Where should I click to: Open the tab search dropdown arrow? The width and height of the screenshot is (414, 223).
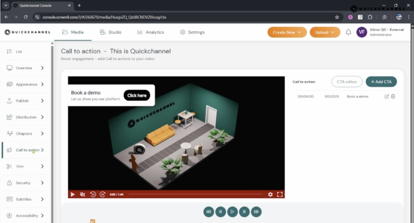[6, 5]
